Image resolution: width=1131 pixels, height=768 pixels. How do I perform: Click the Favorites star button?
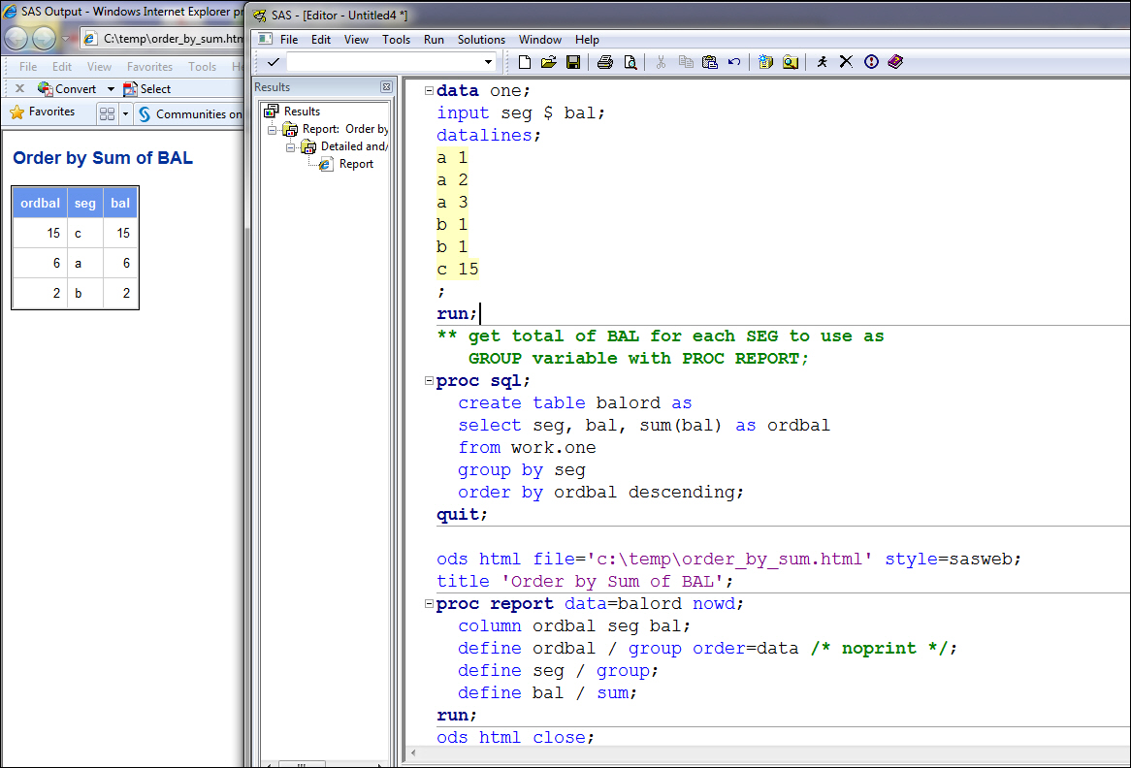click(43, 112)
